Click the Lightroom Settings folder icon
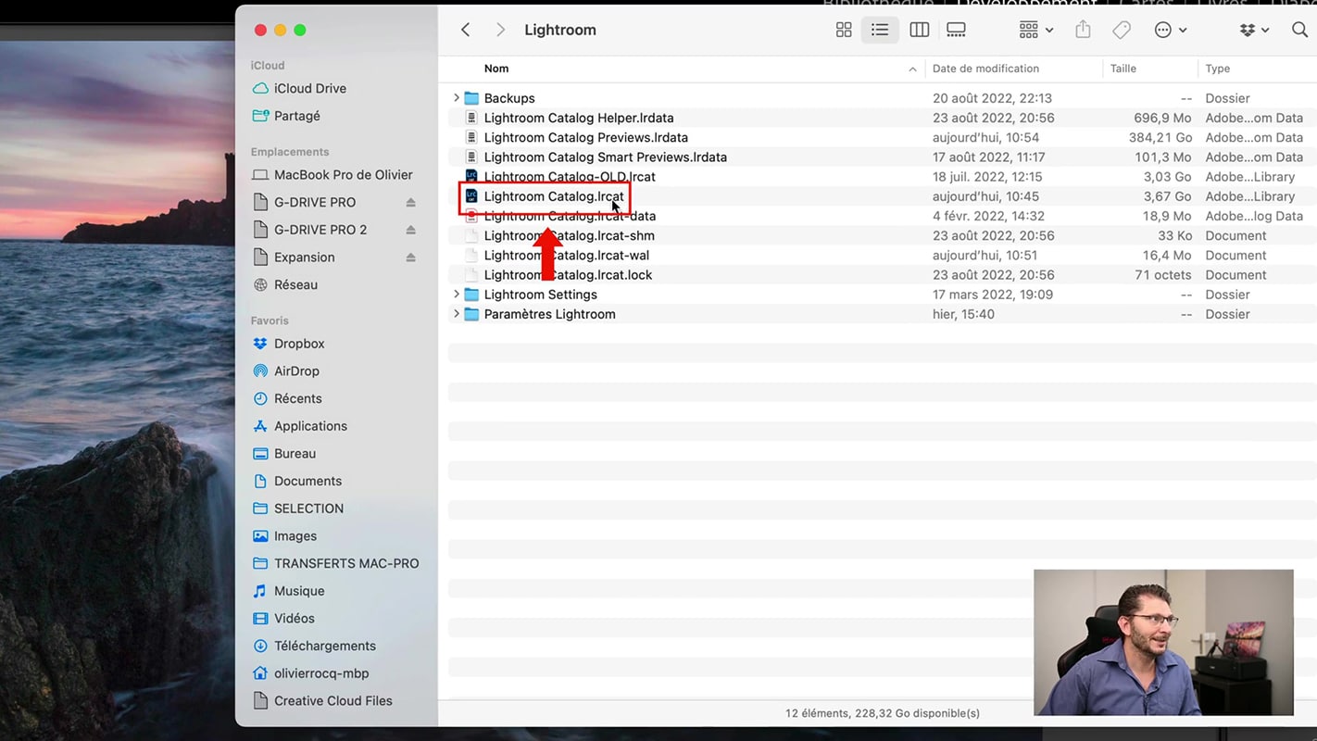The image size is (1317, 741). tap(471, 295)
